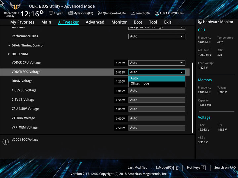
Task: Open MyFavorite(F3) list
Action: point(81,13)
